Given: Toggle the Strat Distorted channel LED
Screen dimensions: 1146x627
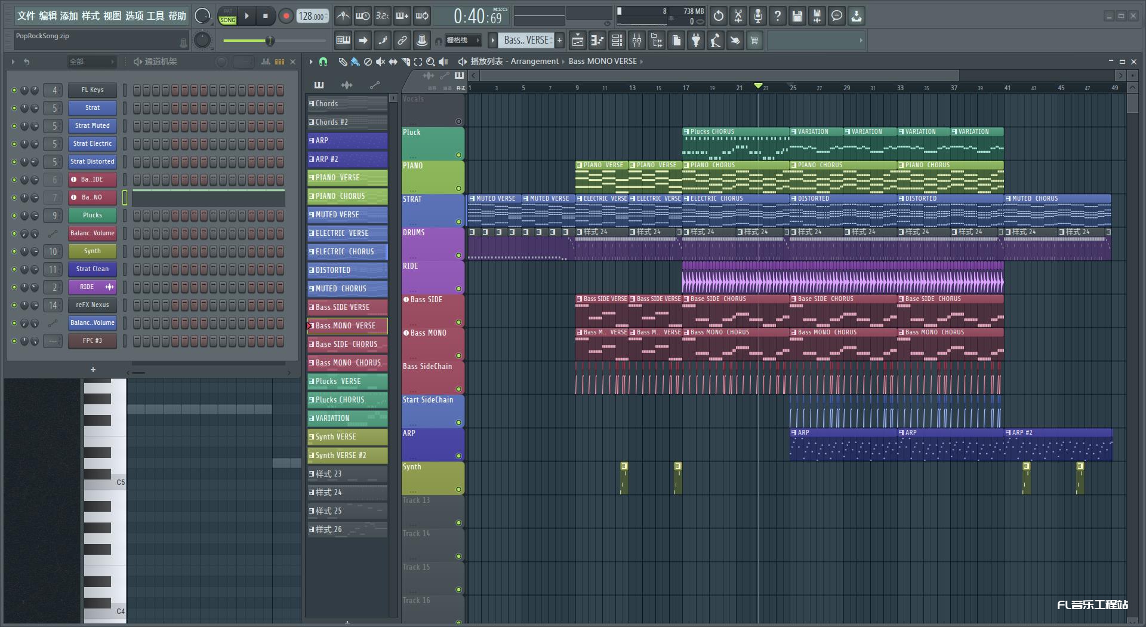Looking at the screenshot, I should point(14,162).
